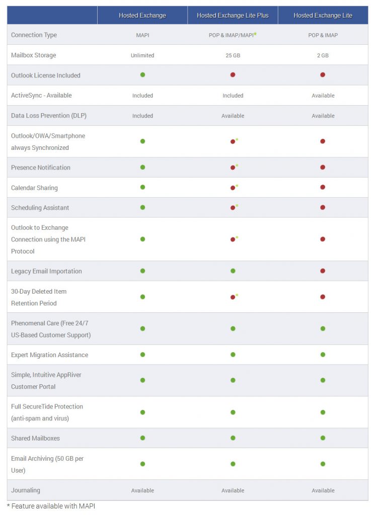Viewport: 378px width, 515px height.
Task: Click red dot for Calendar Sharing under Exchange Lite
Action: coord(323,187)
